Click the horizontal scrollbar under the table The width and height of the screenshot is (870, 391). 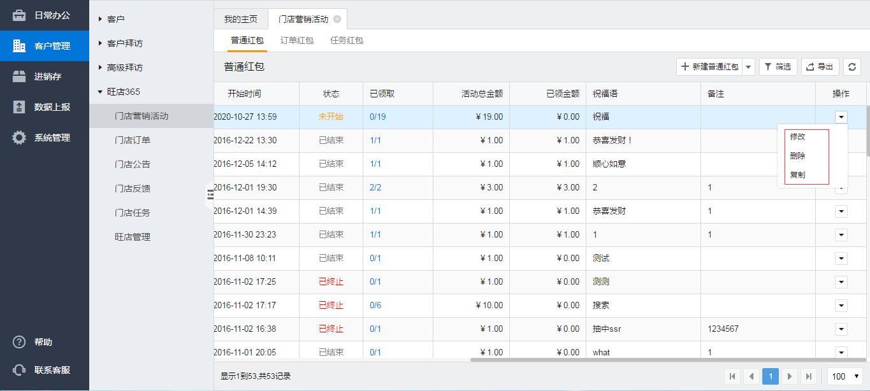668,360
